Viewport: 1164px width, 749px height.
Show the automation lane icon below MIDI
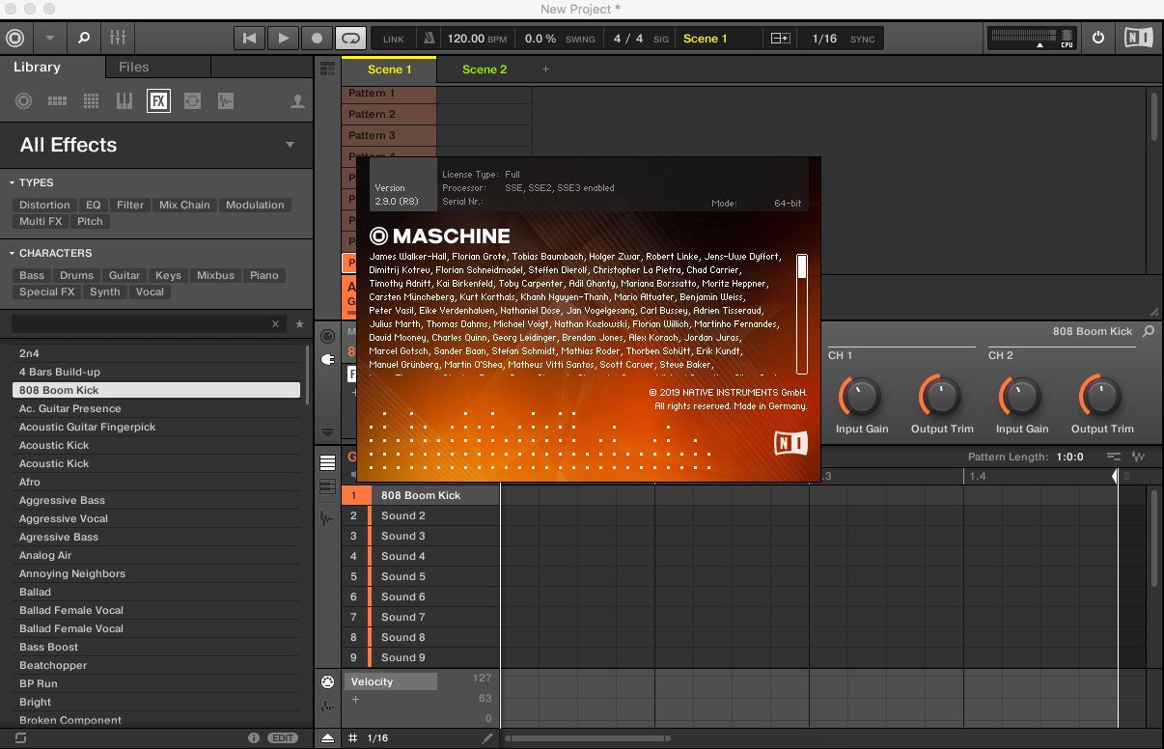[327, 706]
